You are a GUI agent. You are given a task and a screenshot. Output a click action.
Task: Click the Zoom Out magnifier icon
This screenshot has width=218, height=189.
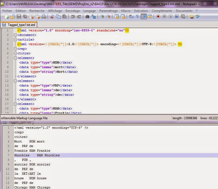pos(108,16)
